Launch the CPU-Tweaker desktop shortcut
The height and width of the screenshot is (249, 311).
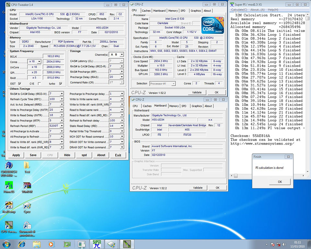9,227
